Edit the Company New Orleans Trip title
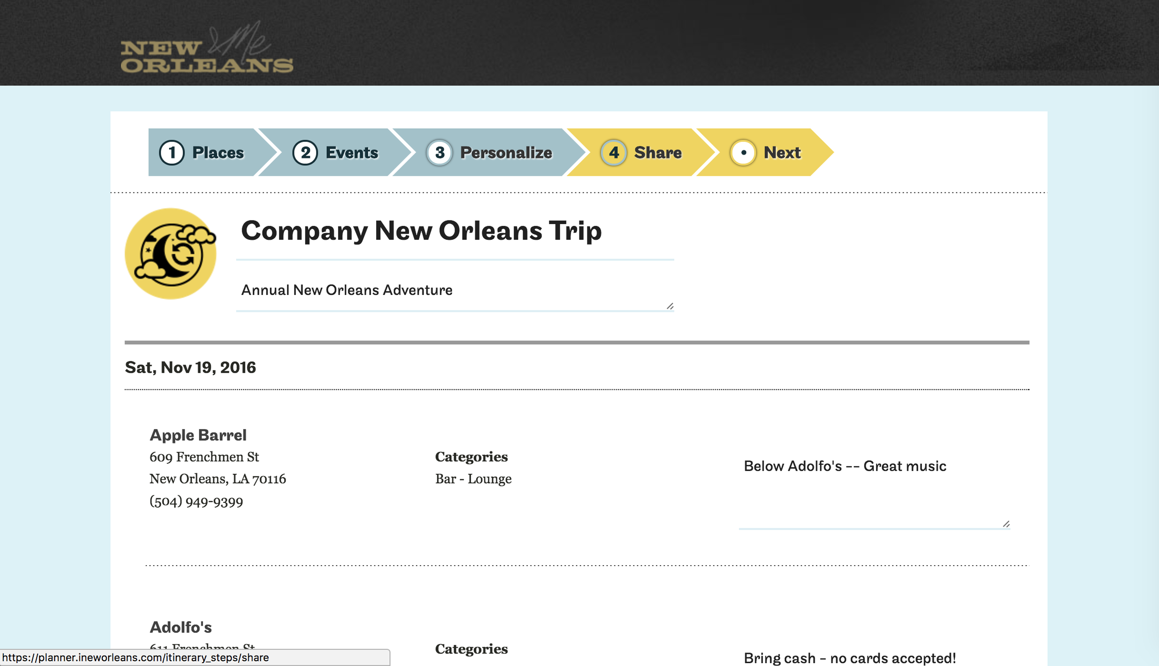 [x=455, y=232]
